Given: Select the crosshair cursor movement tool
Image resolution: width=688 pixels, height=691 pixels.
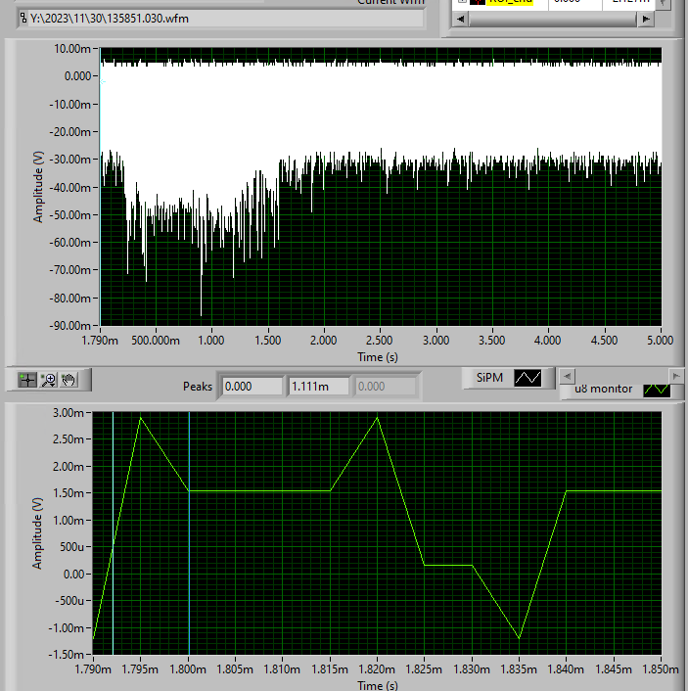Looking at the screenshot, I should coord(27,380).
